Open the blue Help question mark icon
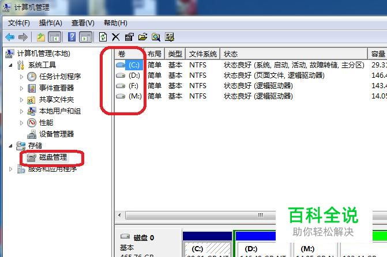Screen dimensions: 387x257 coord(72,37)
